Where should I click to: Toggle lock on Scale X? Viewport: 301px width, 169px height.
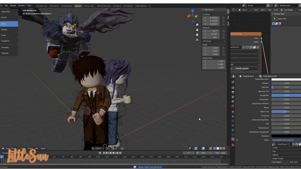click(x=223, y=48)
